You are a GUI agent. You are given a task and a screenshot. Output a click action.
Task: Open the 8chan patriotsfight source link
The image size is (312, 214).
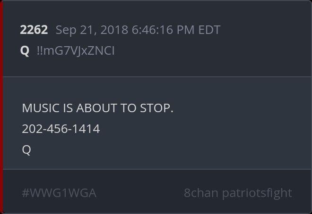238,193
